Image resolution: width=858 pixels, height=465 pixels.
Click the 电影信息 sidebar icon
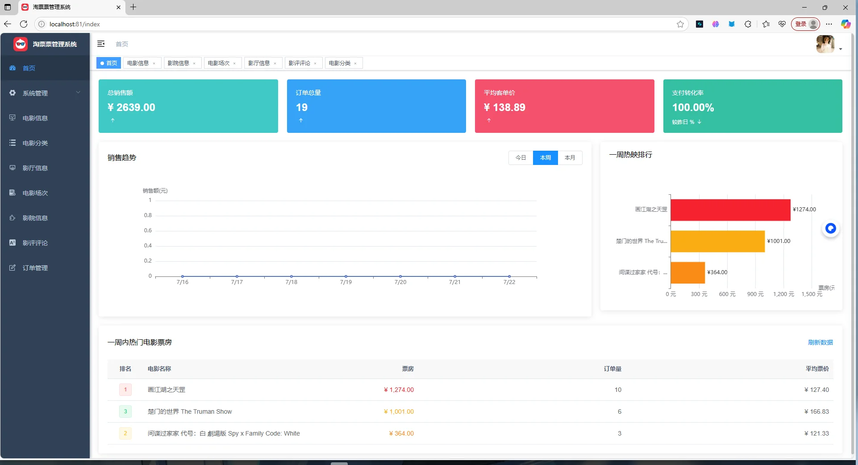(x=12, y=118)
